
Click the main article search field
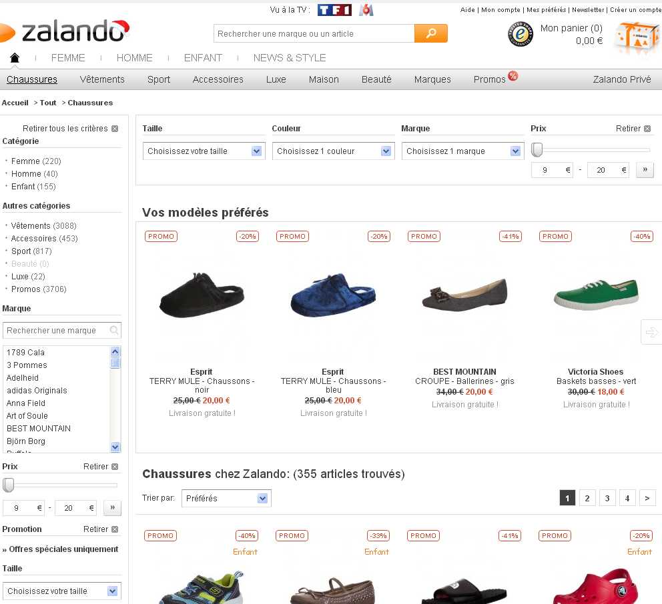314,33
